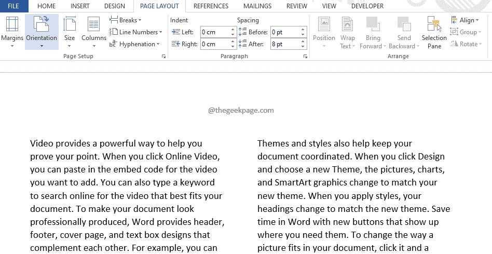The width and height of the screenshot is (492, 254).
Task: Select the Columns tool
Action: (x=93, y=31)
